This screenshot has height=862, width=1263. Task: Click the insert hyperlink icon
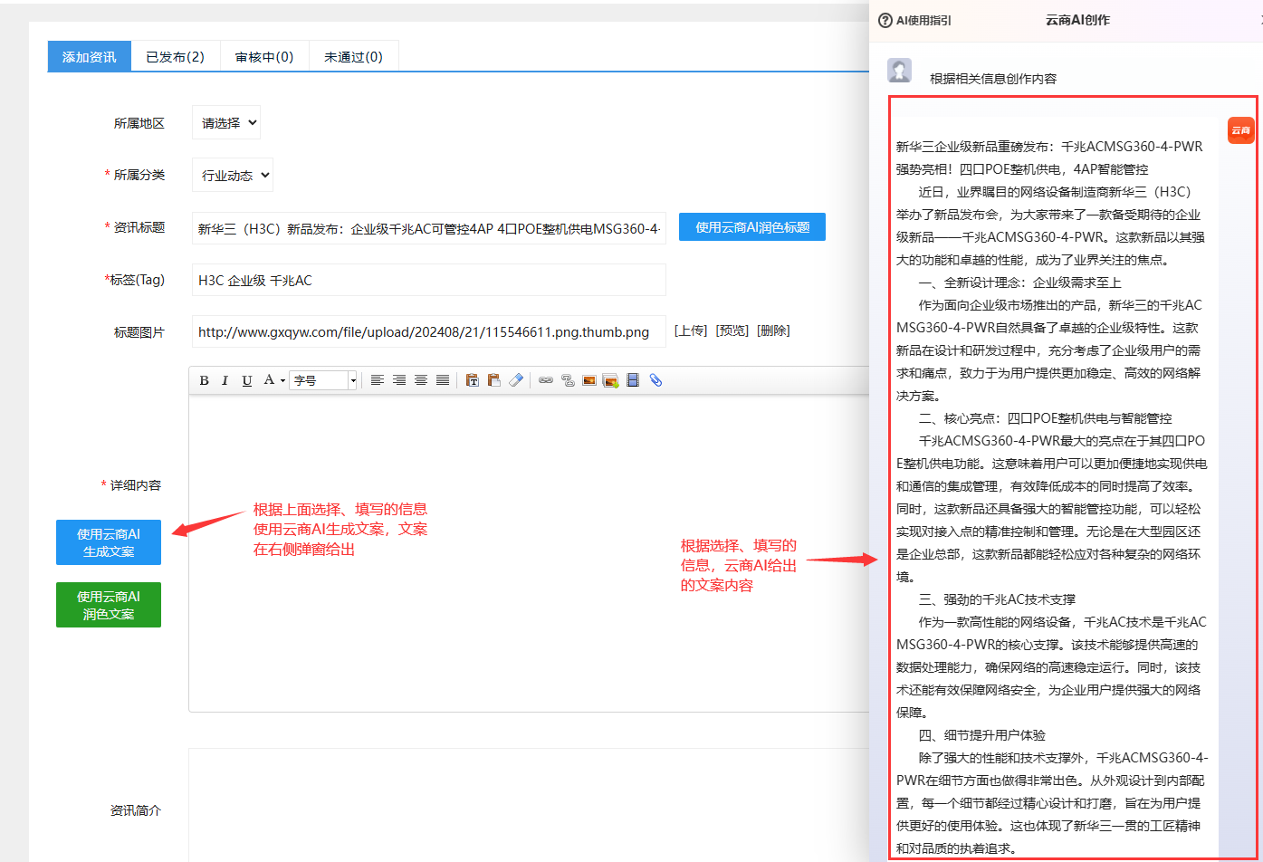545,380
